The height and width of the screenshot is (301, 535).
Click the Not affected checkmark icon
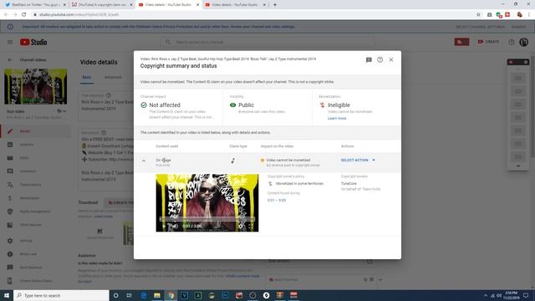[144, 105]
